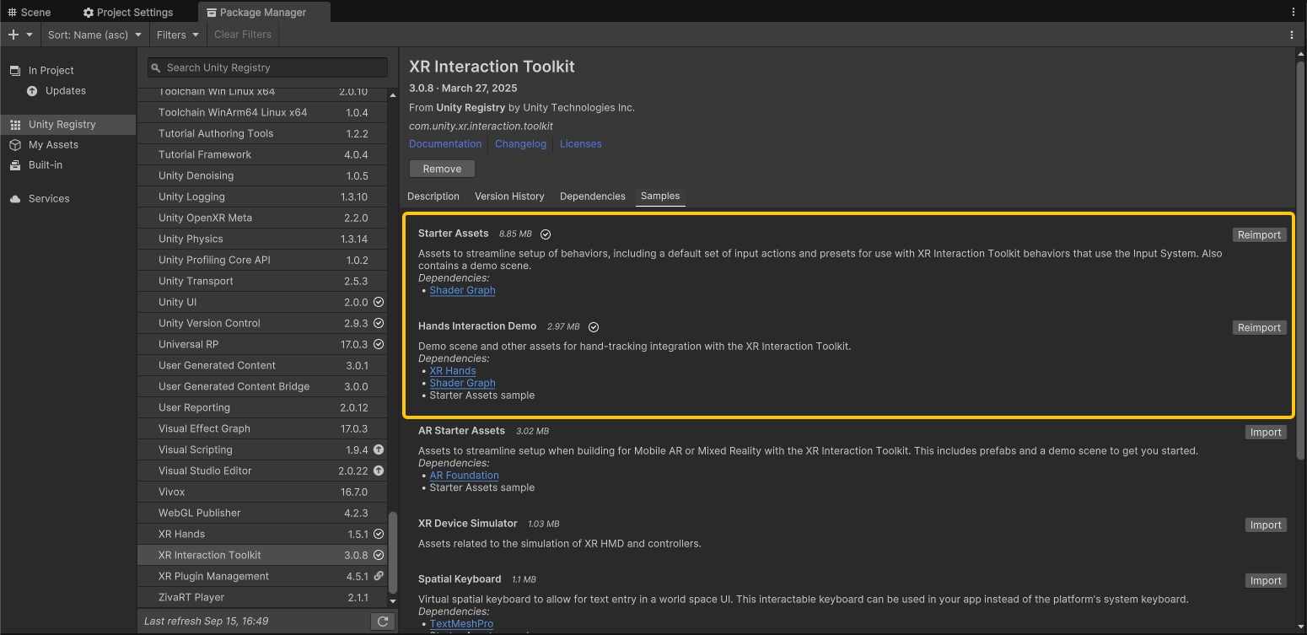This screenshot has height=635, width=1307.
Task: Click the In Project icon in sidebar
Action: [x=14, y=71]
